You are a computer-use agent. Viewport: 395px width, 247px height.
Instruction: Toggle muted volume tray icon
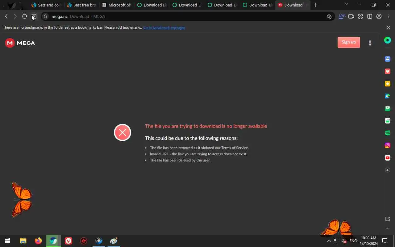(344, 241)
